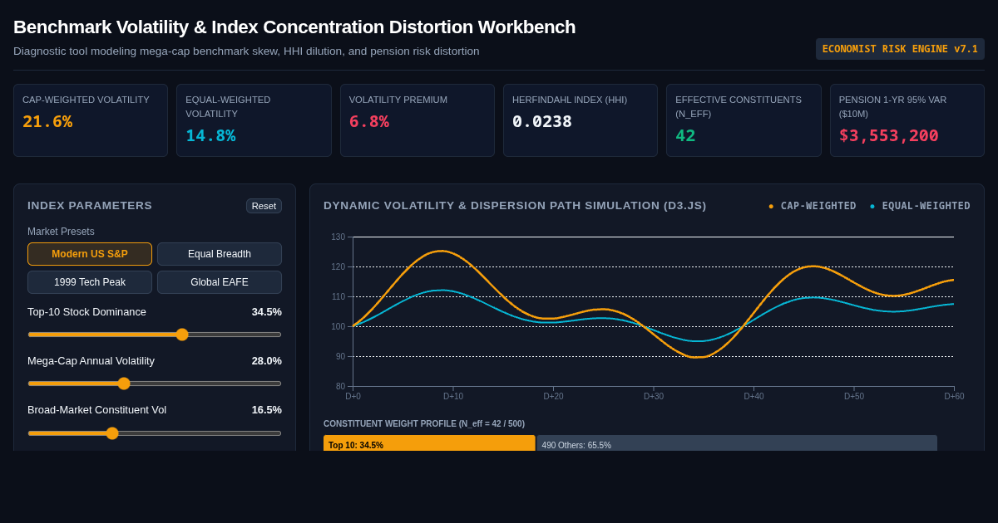Click the Index Parameters heading
The width and height of the screenshot is (998, 523).
pyautogui.click(x=90, y=206)
